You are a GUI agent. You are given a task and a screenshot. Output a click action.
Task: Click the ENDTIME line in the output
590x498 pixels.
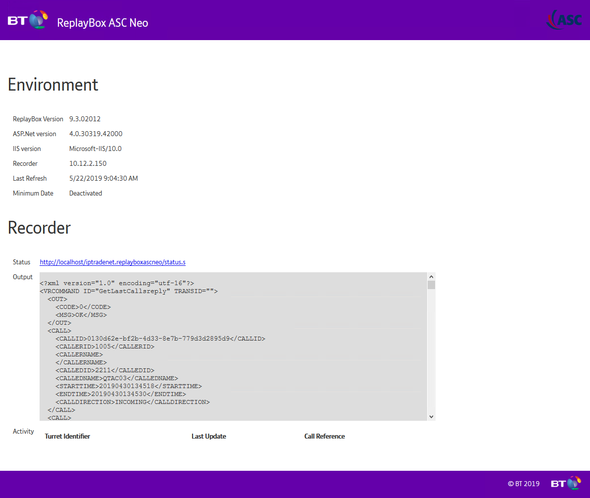pyautogui.click(x=121, y=394)
